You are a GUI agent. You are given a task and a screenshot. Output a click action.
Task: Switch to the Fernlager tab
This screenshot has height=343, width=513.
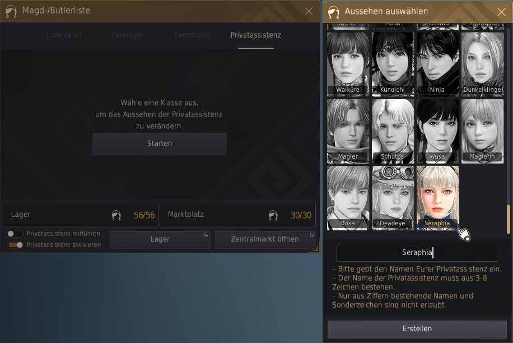(x=128, y=35)
